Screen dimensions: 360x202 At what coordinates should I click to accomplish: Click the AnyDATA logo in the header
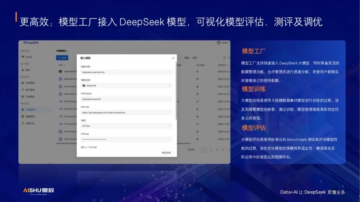[x=31, y=43]
